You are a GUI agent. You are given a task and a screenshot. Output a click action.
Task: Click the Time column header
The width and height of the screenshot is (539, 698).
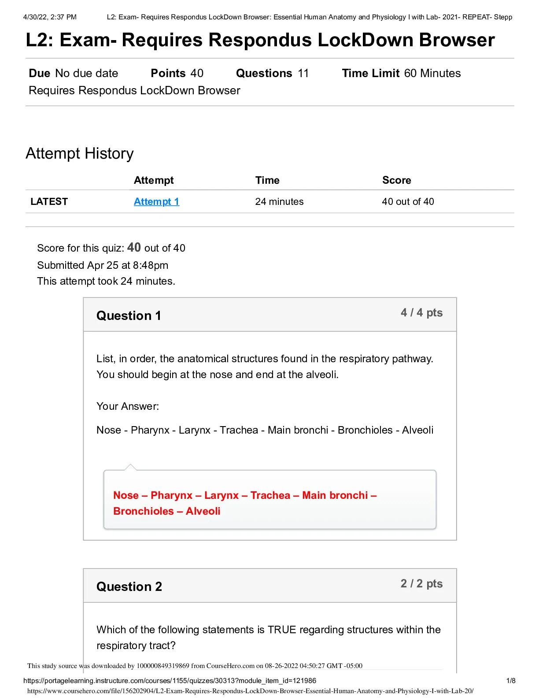click(x=267, y=180)
